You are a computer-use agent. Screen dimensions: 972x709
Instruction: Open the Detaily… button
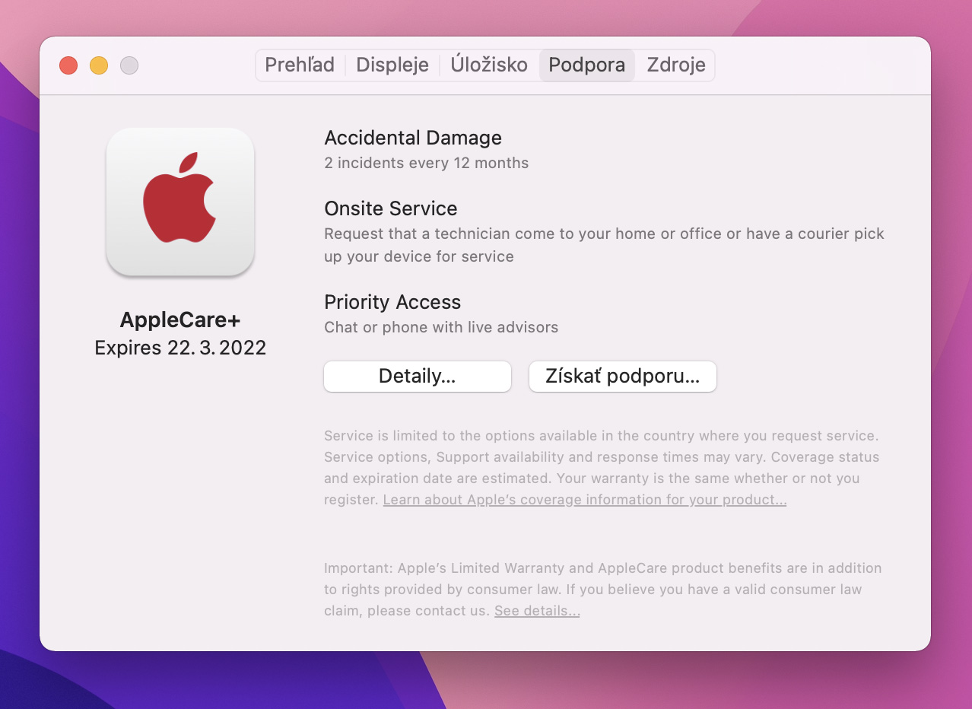pos(418,377)
